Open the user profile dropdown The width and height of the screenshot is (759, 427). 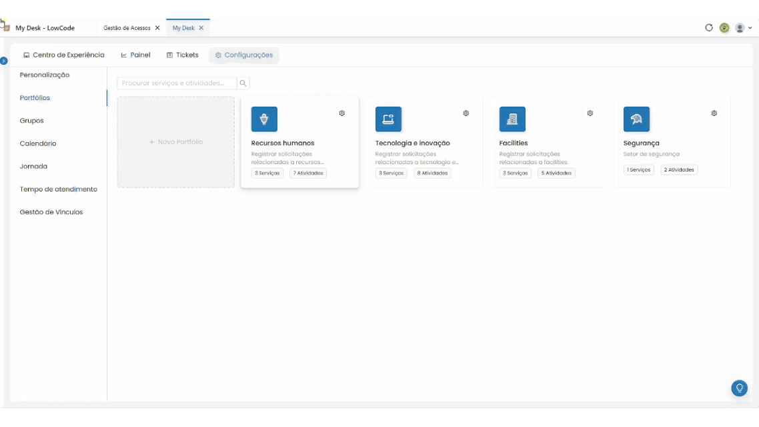click(x=744, y=28)
